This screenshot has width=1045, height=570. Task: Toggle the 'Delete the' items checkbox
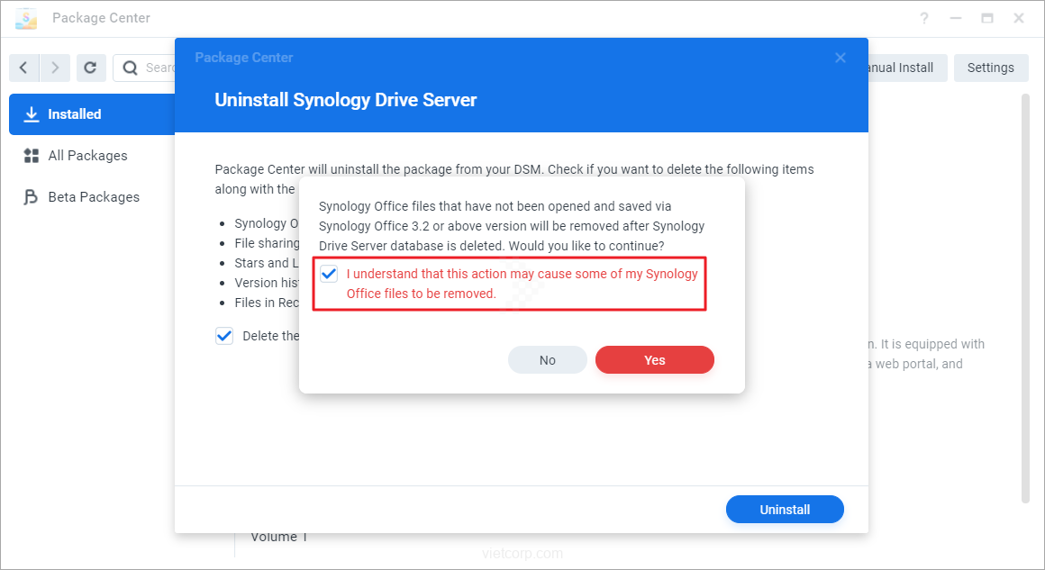coord(224,336)
